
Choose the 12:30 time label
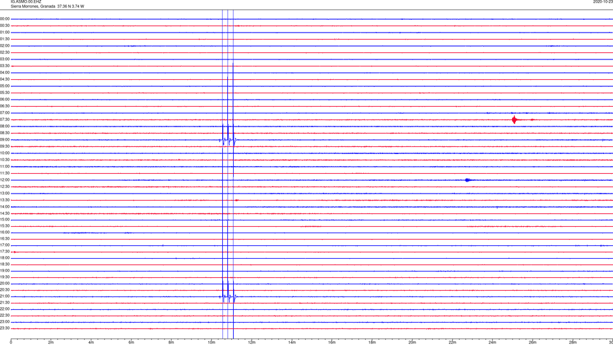4,187
